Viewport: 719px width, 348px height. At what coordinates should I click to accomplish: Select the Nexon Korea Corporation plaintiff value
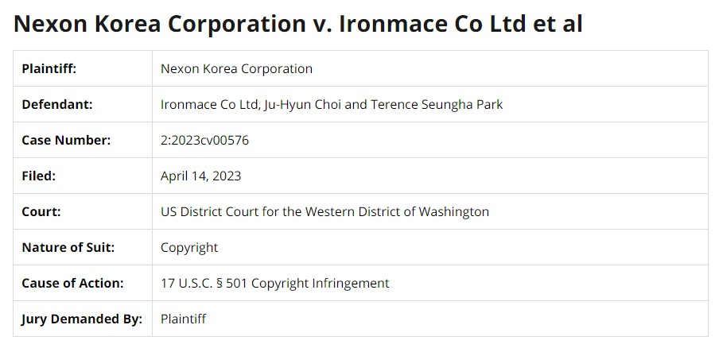[236, 68]
